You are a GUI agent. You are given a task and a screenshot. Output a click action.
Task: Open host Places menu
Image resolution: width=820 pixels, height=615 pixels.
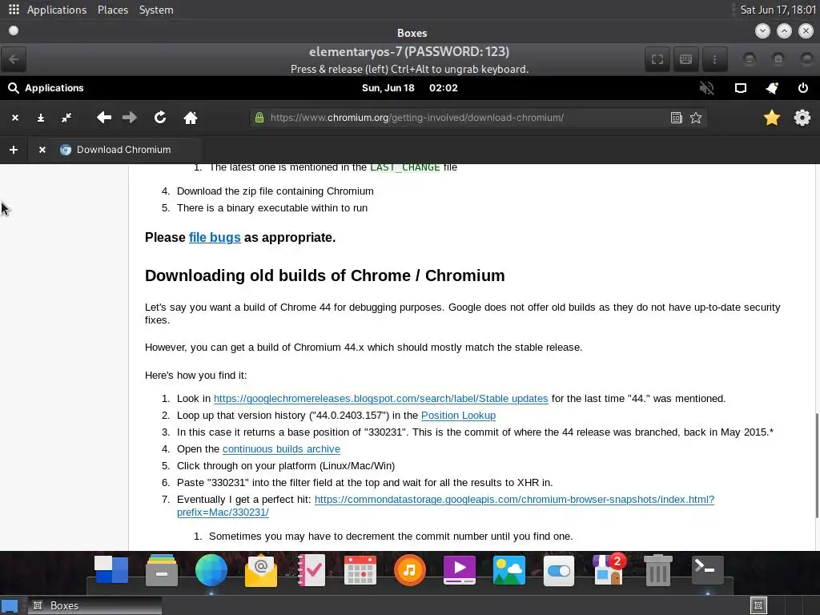pos(112,10)
